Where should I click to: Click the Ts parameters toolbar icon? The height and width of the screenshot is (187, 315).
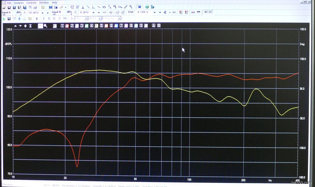(110, 7)
